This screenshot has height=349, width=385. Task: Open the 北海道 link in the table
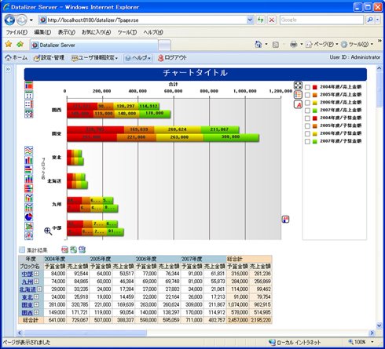click(x=28, y=289)
